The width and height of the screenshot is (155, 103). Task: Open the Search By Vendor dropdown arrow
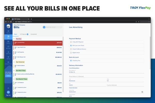click(x=61, y=27)
